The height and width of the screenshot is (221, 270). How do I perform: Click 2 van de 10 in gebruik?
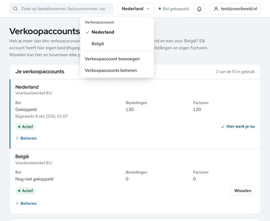point(235,72)
